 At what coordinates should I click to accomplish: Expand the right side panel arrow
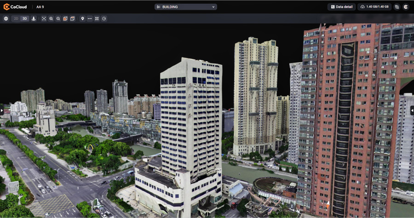(x=412, y=110)
